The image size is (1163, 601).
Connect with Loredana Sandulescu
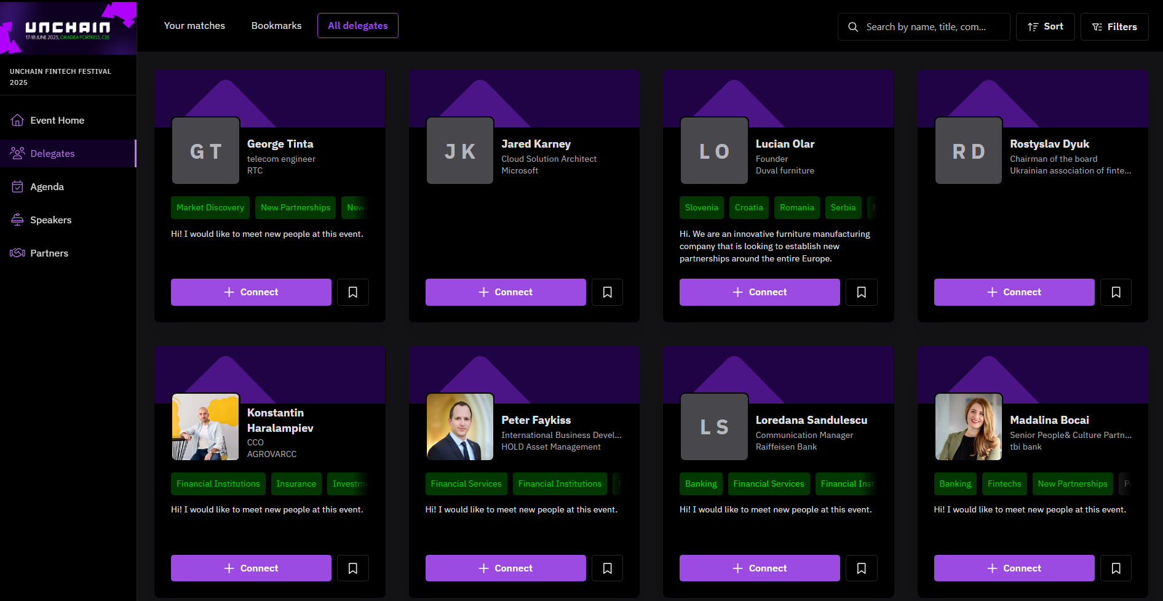coord(760,568)
